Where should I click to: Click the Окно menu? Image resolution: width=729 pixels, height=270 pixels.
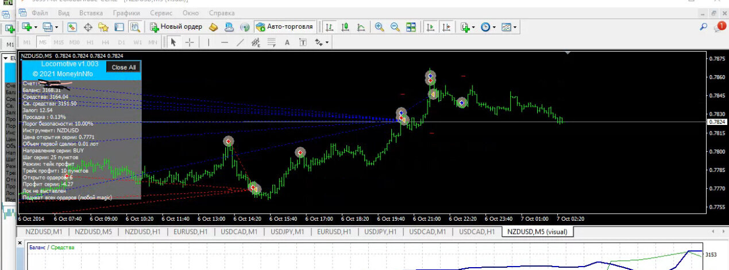coord(191,12)
